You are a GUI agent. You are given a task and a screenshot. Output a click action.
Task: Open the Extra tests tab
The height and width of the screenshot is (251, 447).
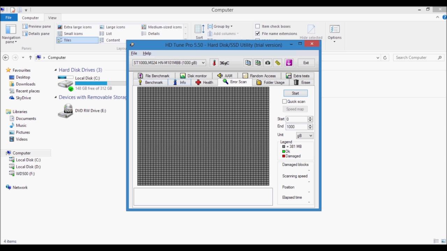pos(298,76)
